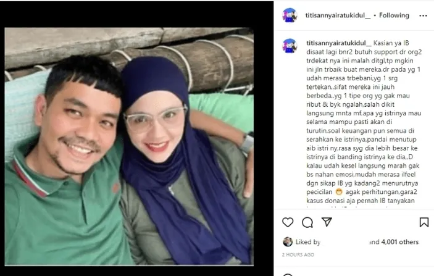434x276 pixels.
Task: Click the partially hidden last caption line
Action: 350,207
